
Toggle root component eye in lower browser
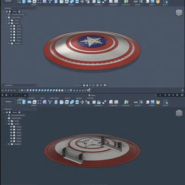pyautogui.click(x=7, y=112)
